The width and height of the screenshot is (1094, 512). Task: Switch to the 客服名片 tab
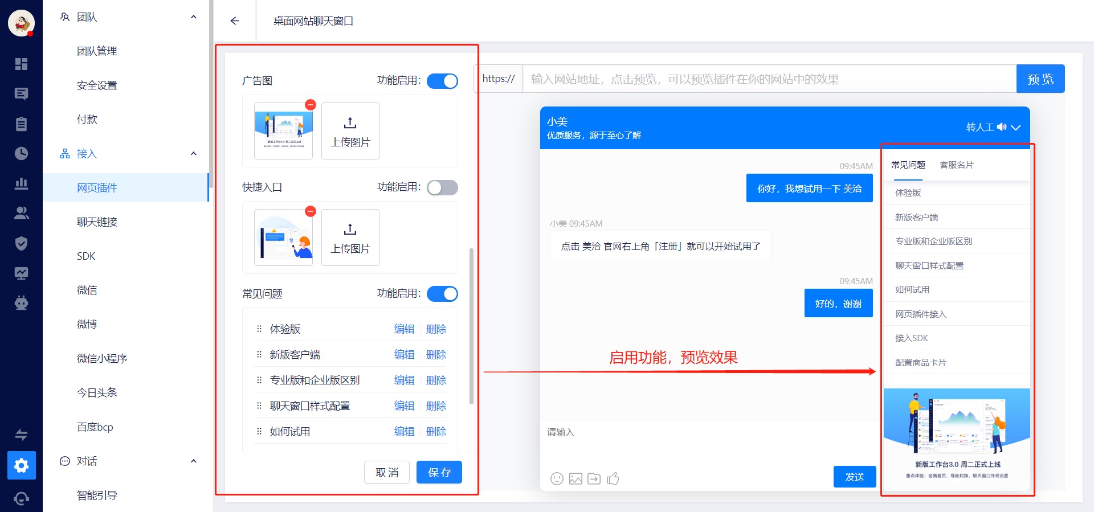(x=957, y=165)
